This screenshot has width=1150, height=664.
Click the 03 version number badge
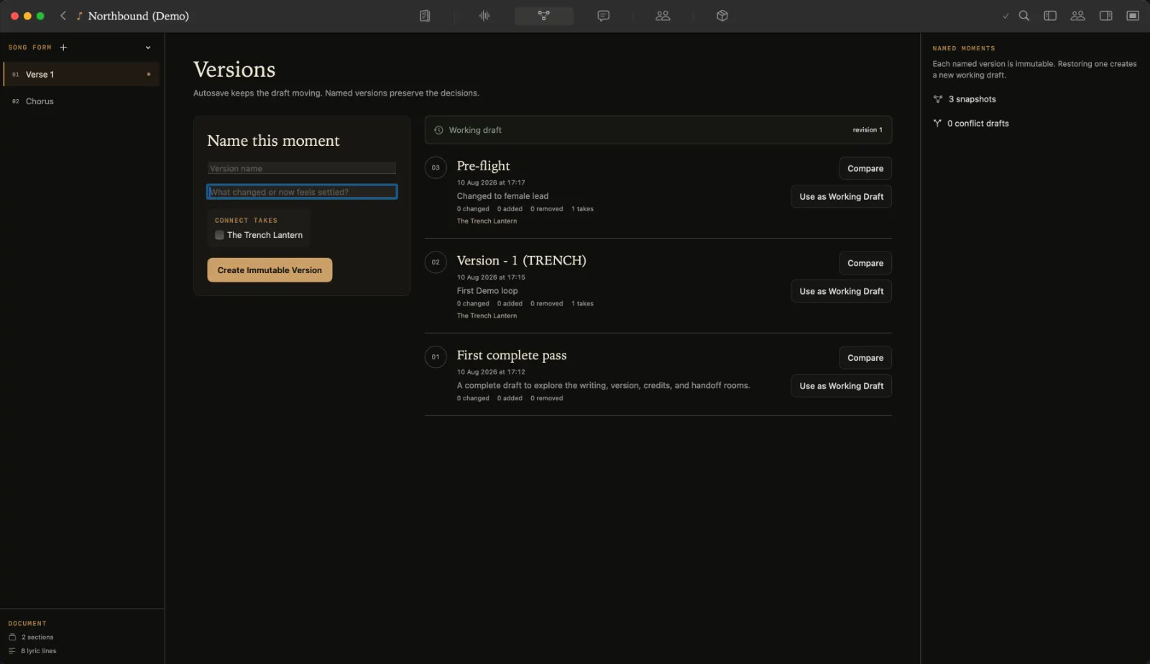coord(436,167)
